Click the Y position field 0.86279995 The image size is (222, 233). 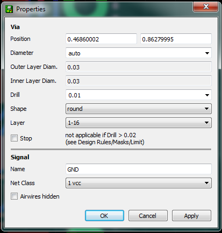(x=176, y=39)
